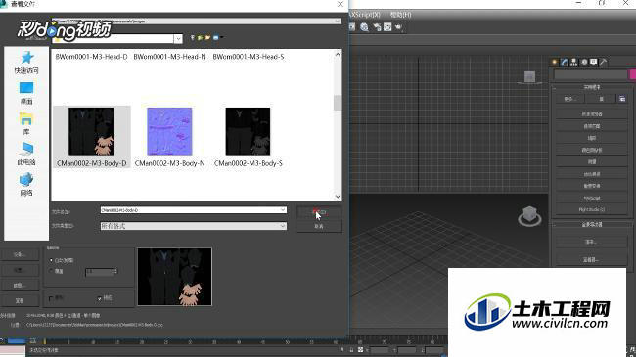
Task: Click the 信息... Info button
Action: [20, 286]
